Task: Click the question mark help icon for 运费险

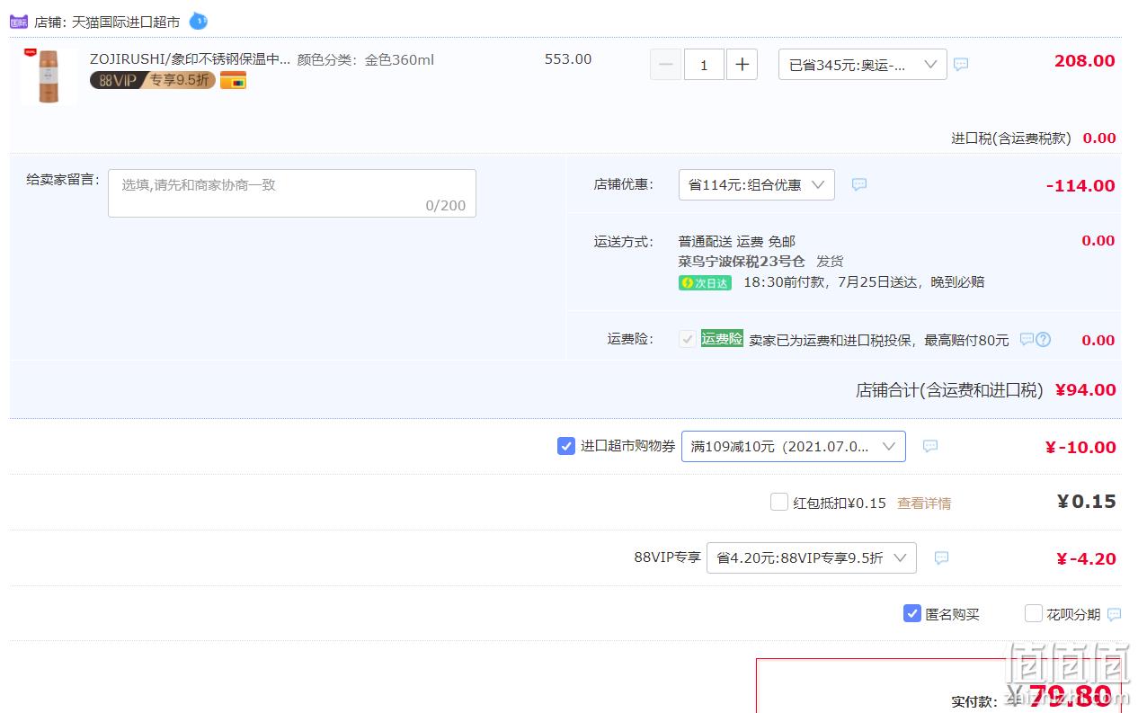Action: pyautogui.click(x=1044, y=340)
